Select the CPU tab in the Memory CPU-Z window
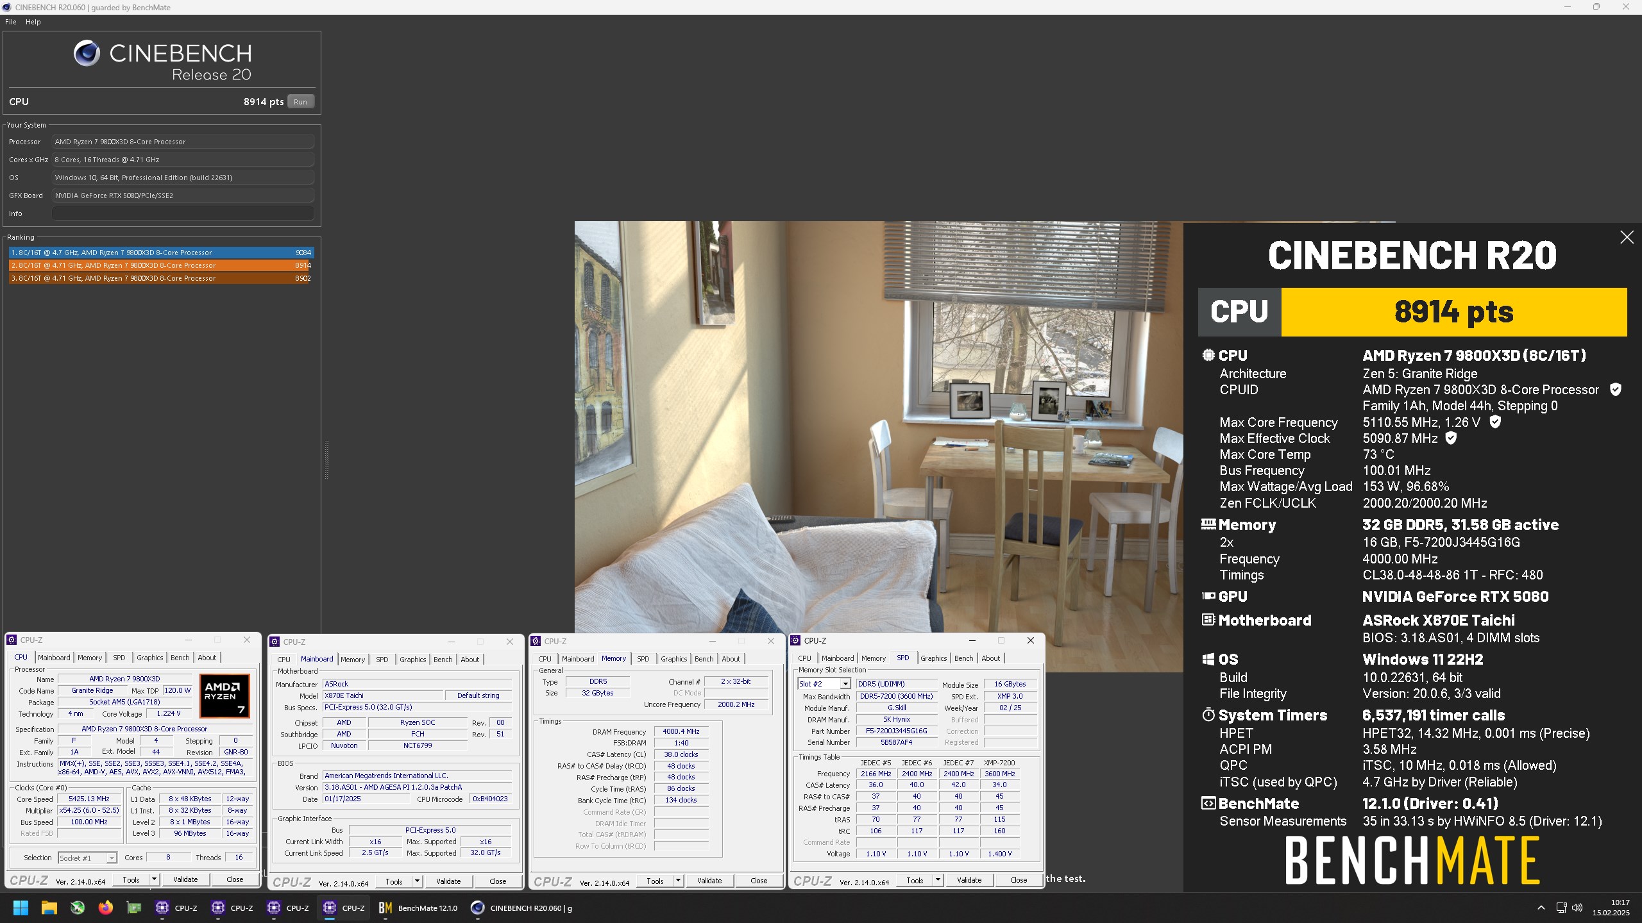Screen dimensions: 1642x923 (x=545, y=659)
